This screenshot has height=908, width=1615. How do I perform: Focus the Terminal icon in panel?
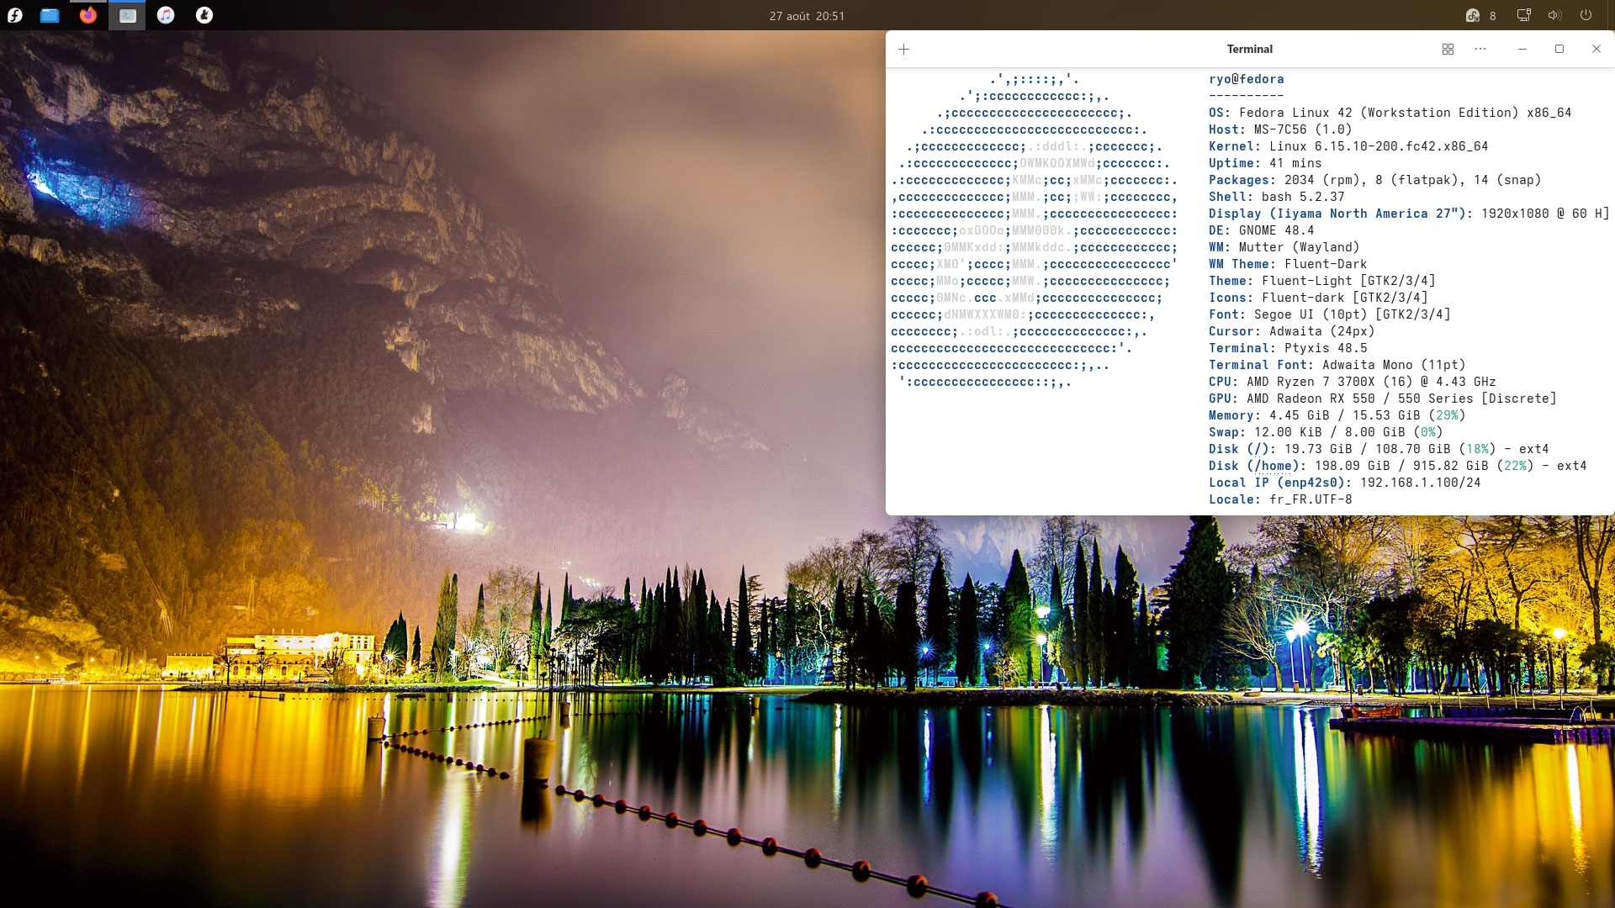coord(127,15)
